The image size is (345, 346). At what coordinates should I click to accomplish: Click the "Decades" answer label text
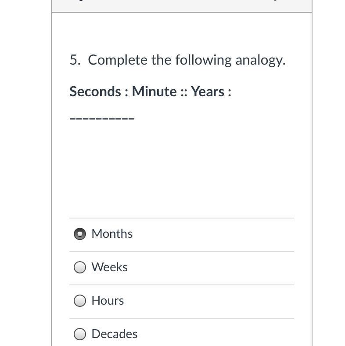click(114, 334)
